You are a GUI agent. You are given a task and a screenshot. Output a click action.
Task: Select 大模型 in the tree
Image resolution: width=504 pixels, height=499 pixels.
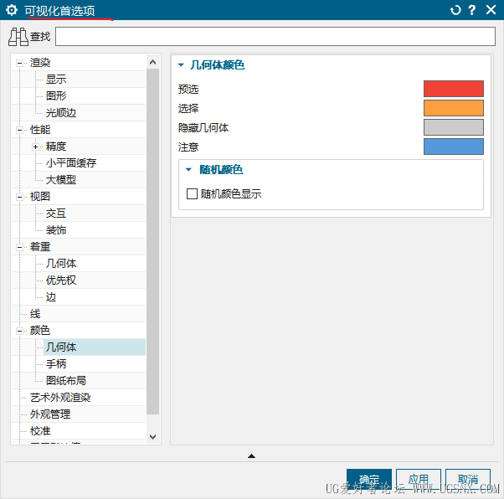pyautogui.click(x=61, y=180)
